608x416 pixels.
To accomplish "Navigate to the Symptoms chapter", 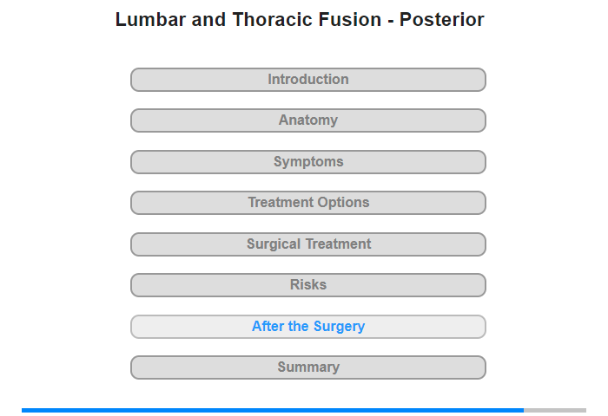I will [307, 162].
